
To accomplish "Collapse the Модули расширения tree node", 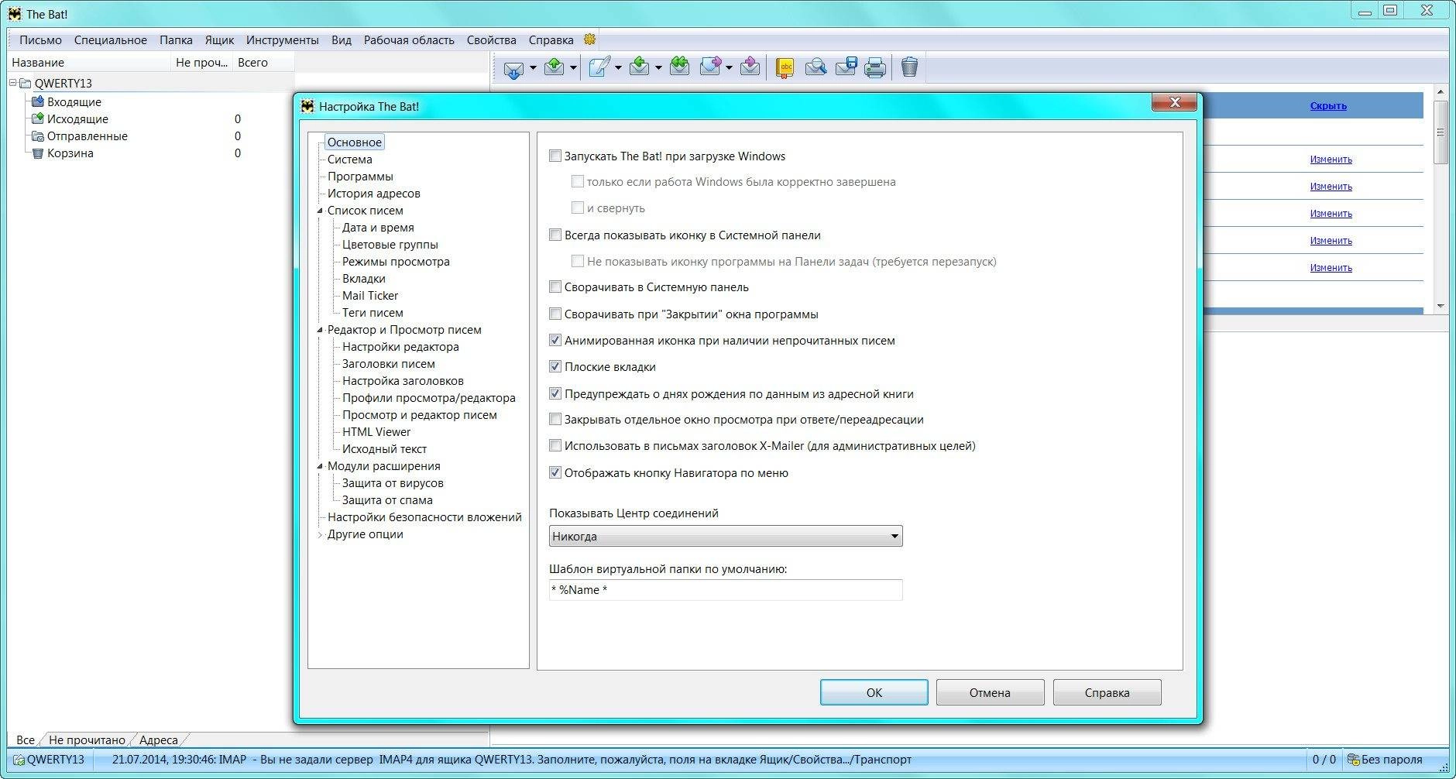I will tap(320, 466).
